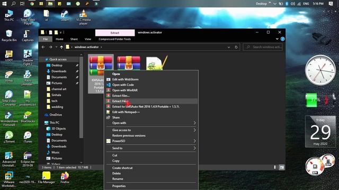Open the File ribbon tab

[46, 39]
